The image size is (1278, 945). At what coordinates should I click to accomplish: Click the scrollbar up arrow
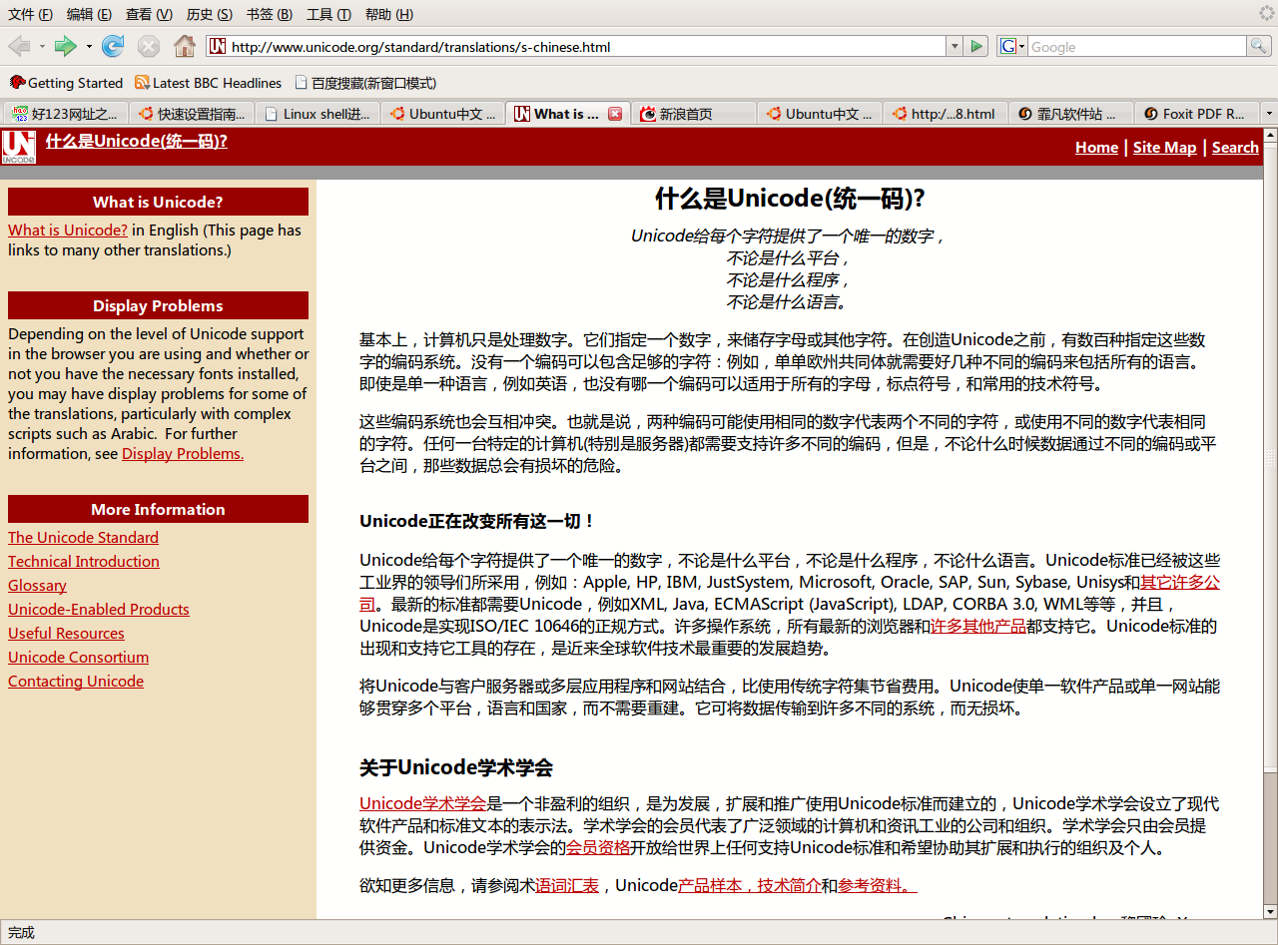pos(1270,135)
